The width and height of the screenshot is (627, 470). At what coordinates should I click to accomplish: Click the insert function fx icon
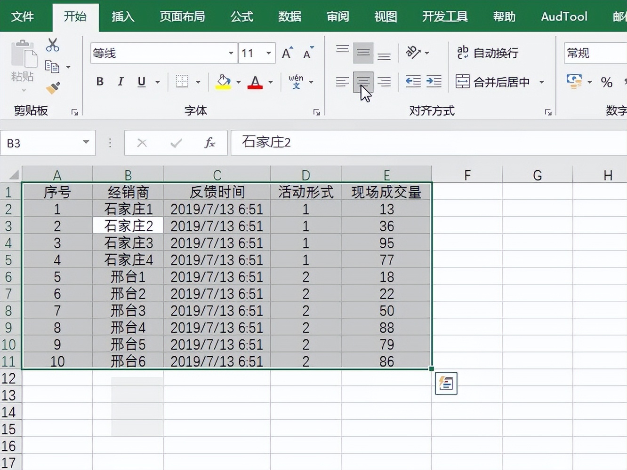(210, 143)
